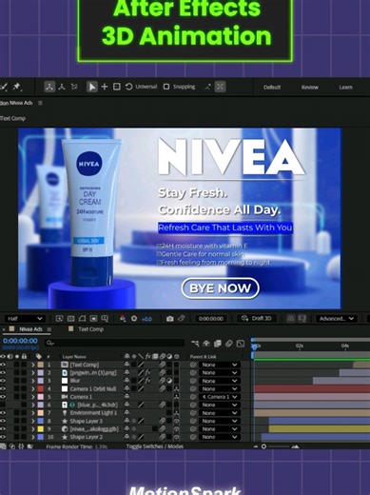Click Toggle Switches / Modes
This screenshot has height=495, width=370.
tap(155, 446)
